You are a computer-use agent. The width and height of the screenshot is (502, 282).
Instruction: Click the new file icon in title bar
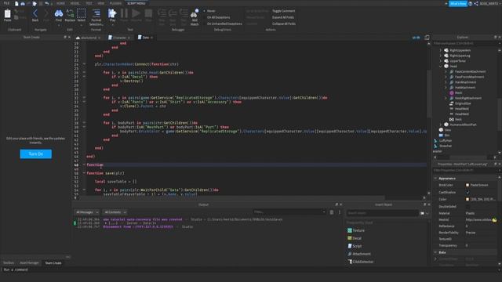(16, 3)
